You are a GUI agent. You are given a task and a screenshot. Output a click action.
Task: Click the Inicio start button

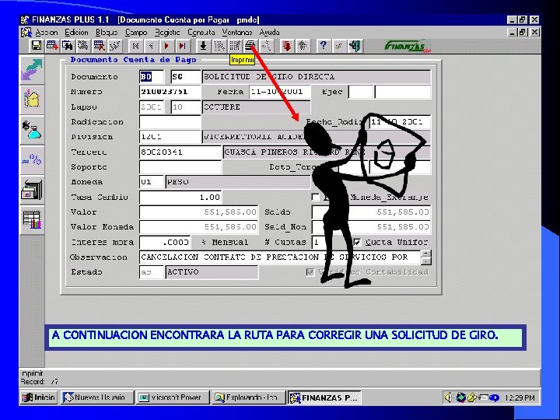(x=38, y=397)
